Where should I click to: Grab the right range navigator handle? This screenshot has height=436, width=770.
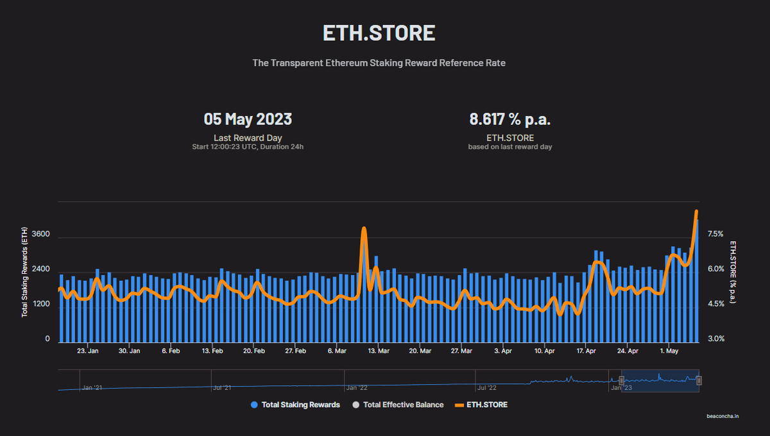699,380
